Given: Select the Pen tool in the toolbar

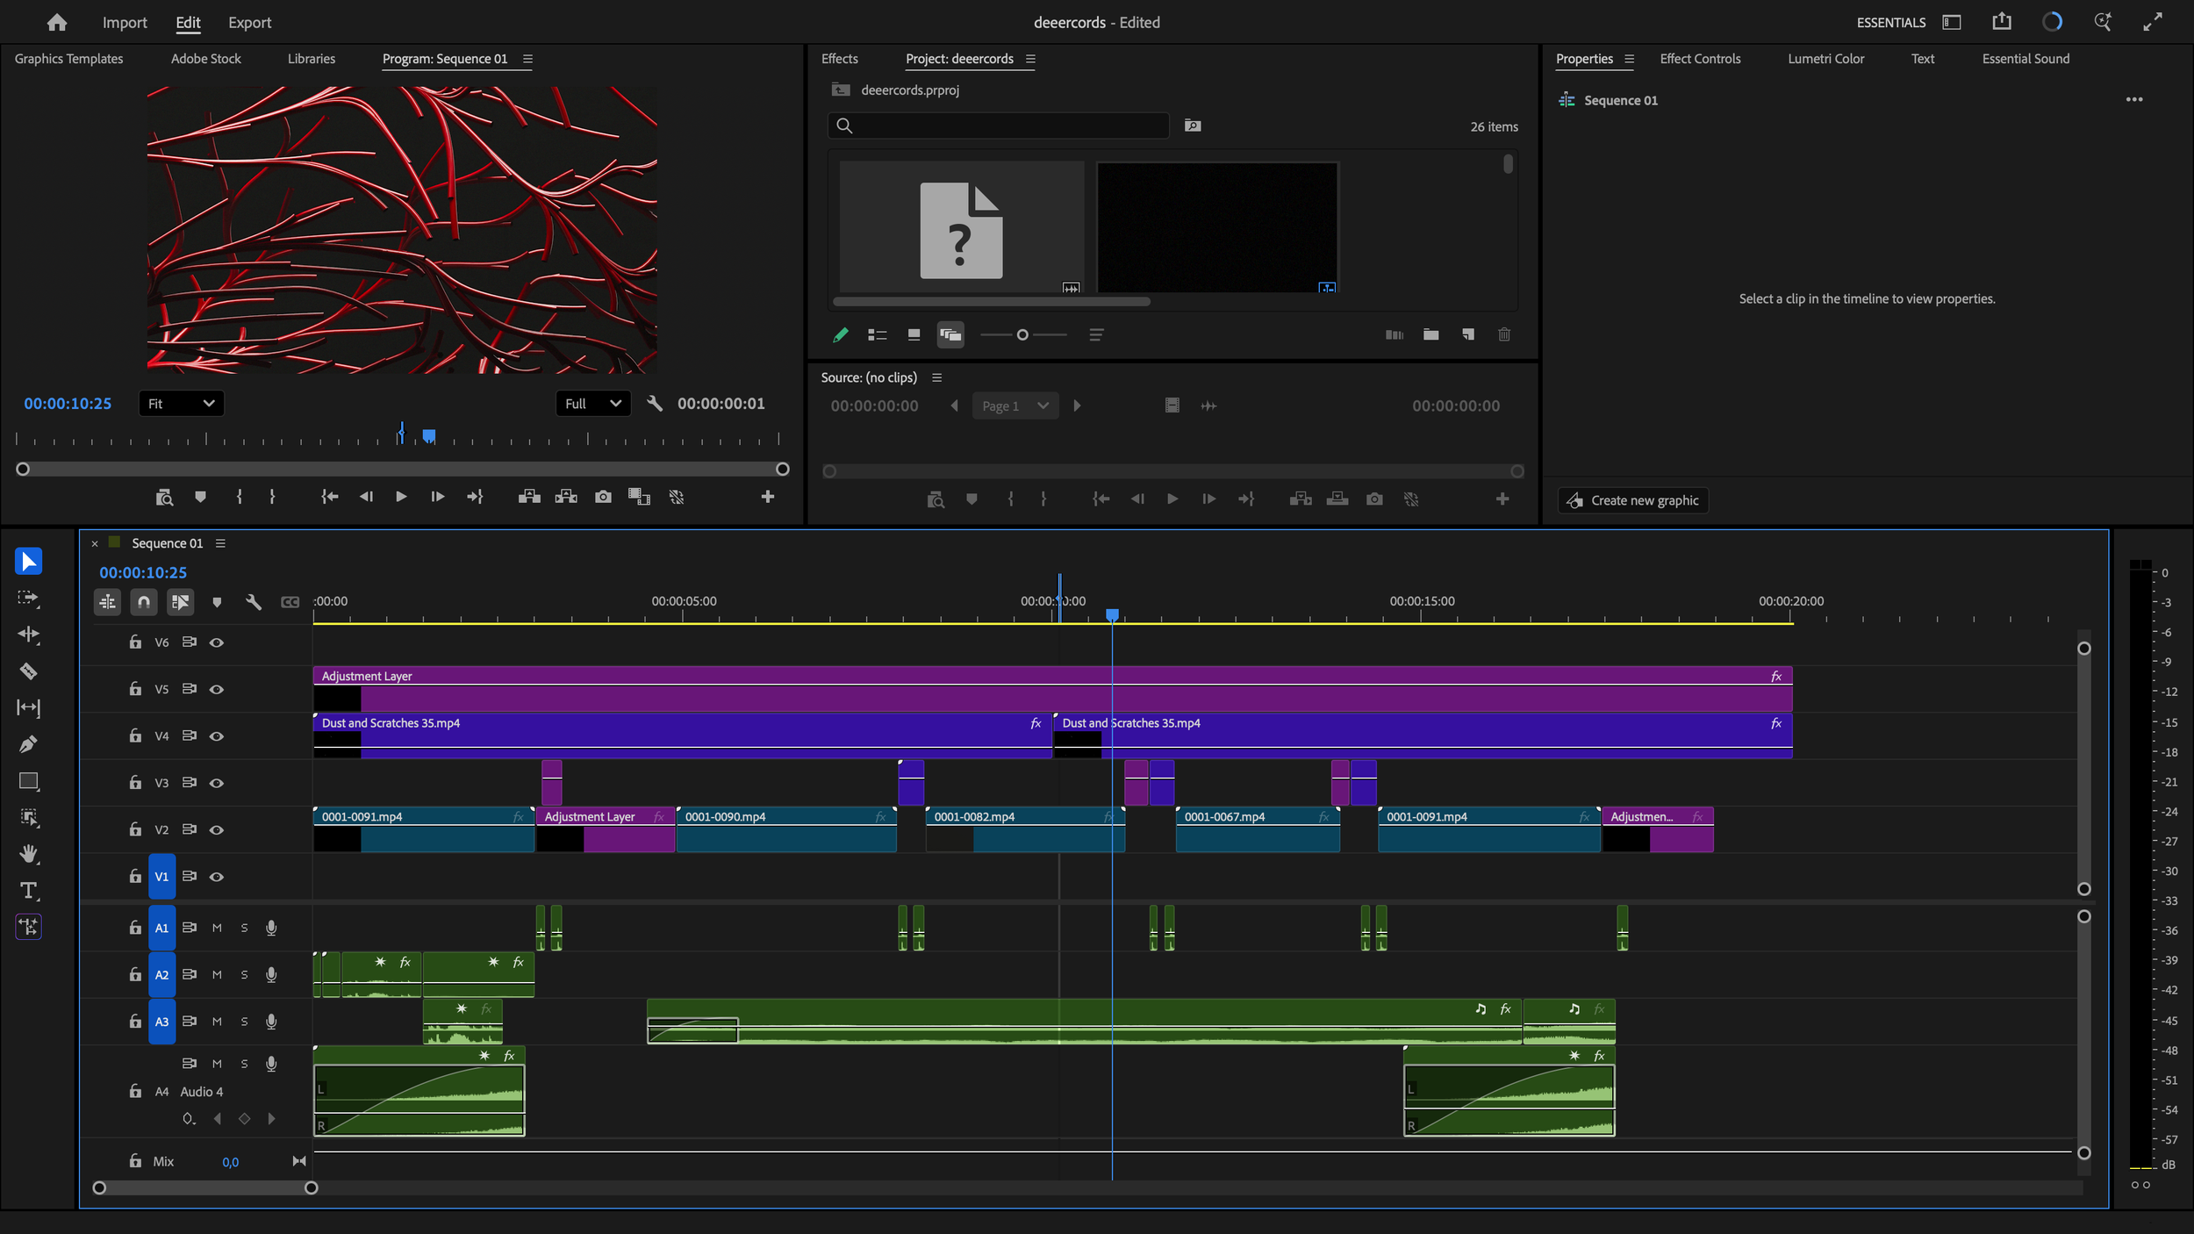Looking at the screenshot, I should pos(28,744).
